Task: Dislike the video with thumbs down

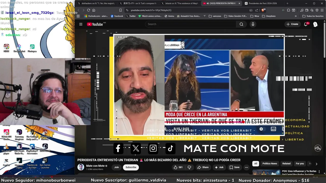Action: (x=189, y=167)
